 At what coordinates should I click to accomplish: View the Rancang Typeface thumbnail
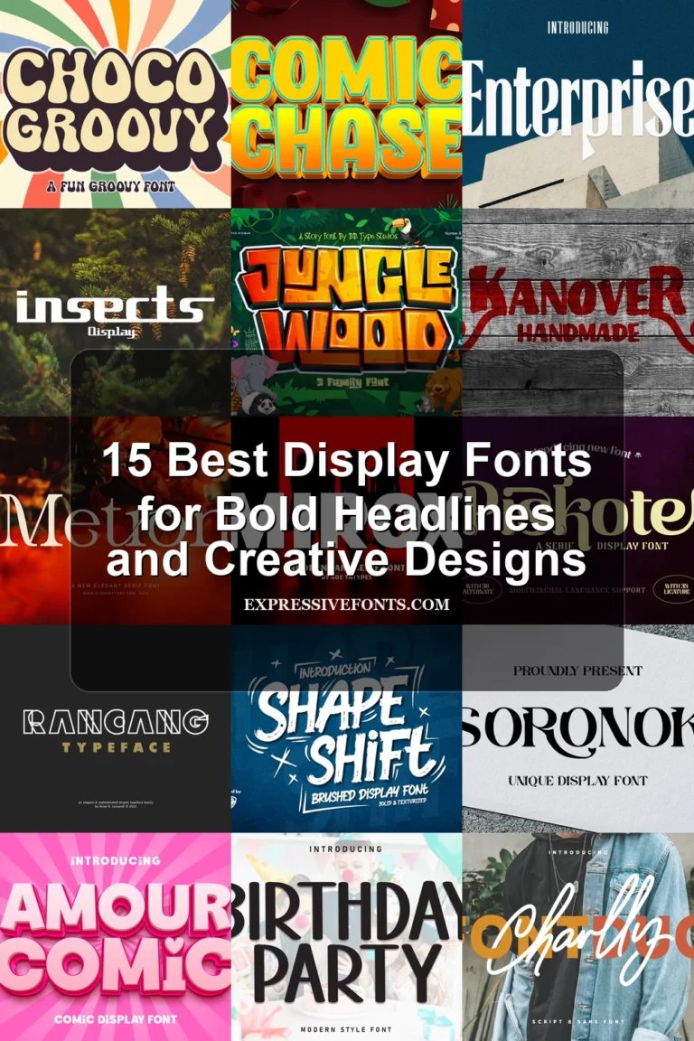(116, 728)
